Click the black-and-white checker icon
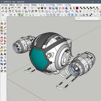This screenshot has height=101, width=101. point(91,15)
